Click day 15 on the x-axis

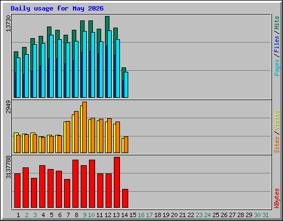pos(133,215)
